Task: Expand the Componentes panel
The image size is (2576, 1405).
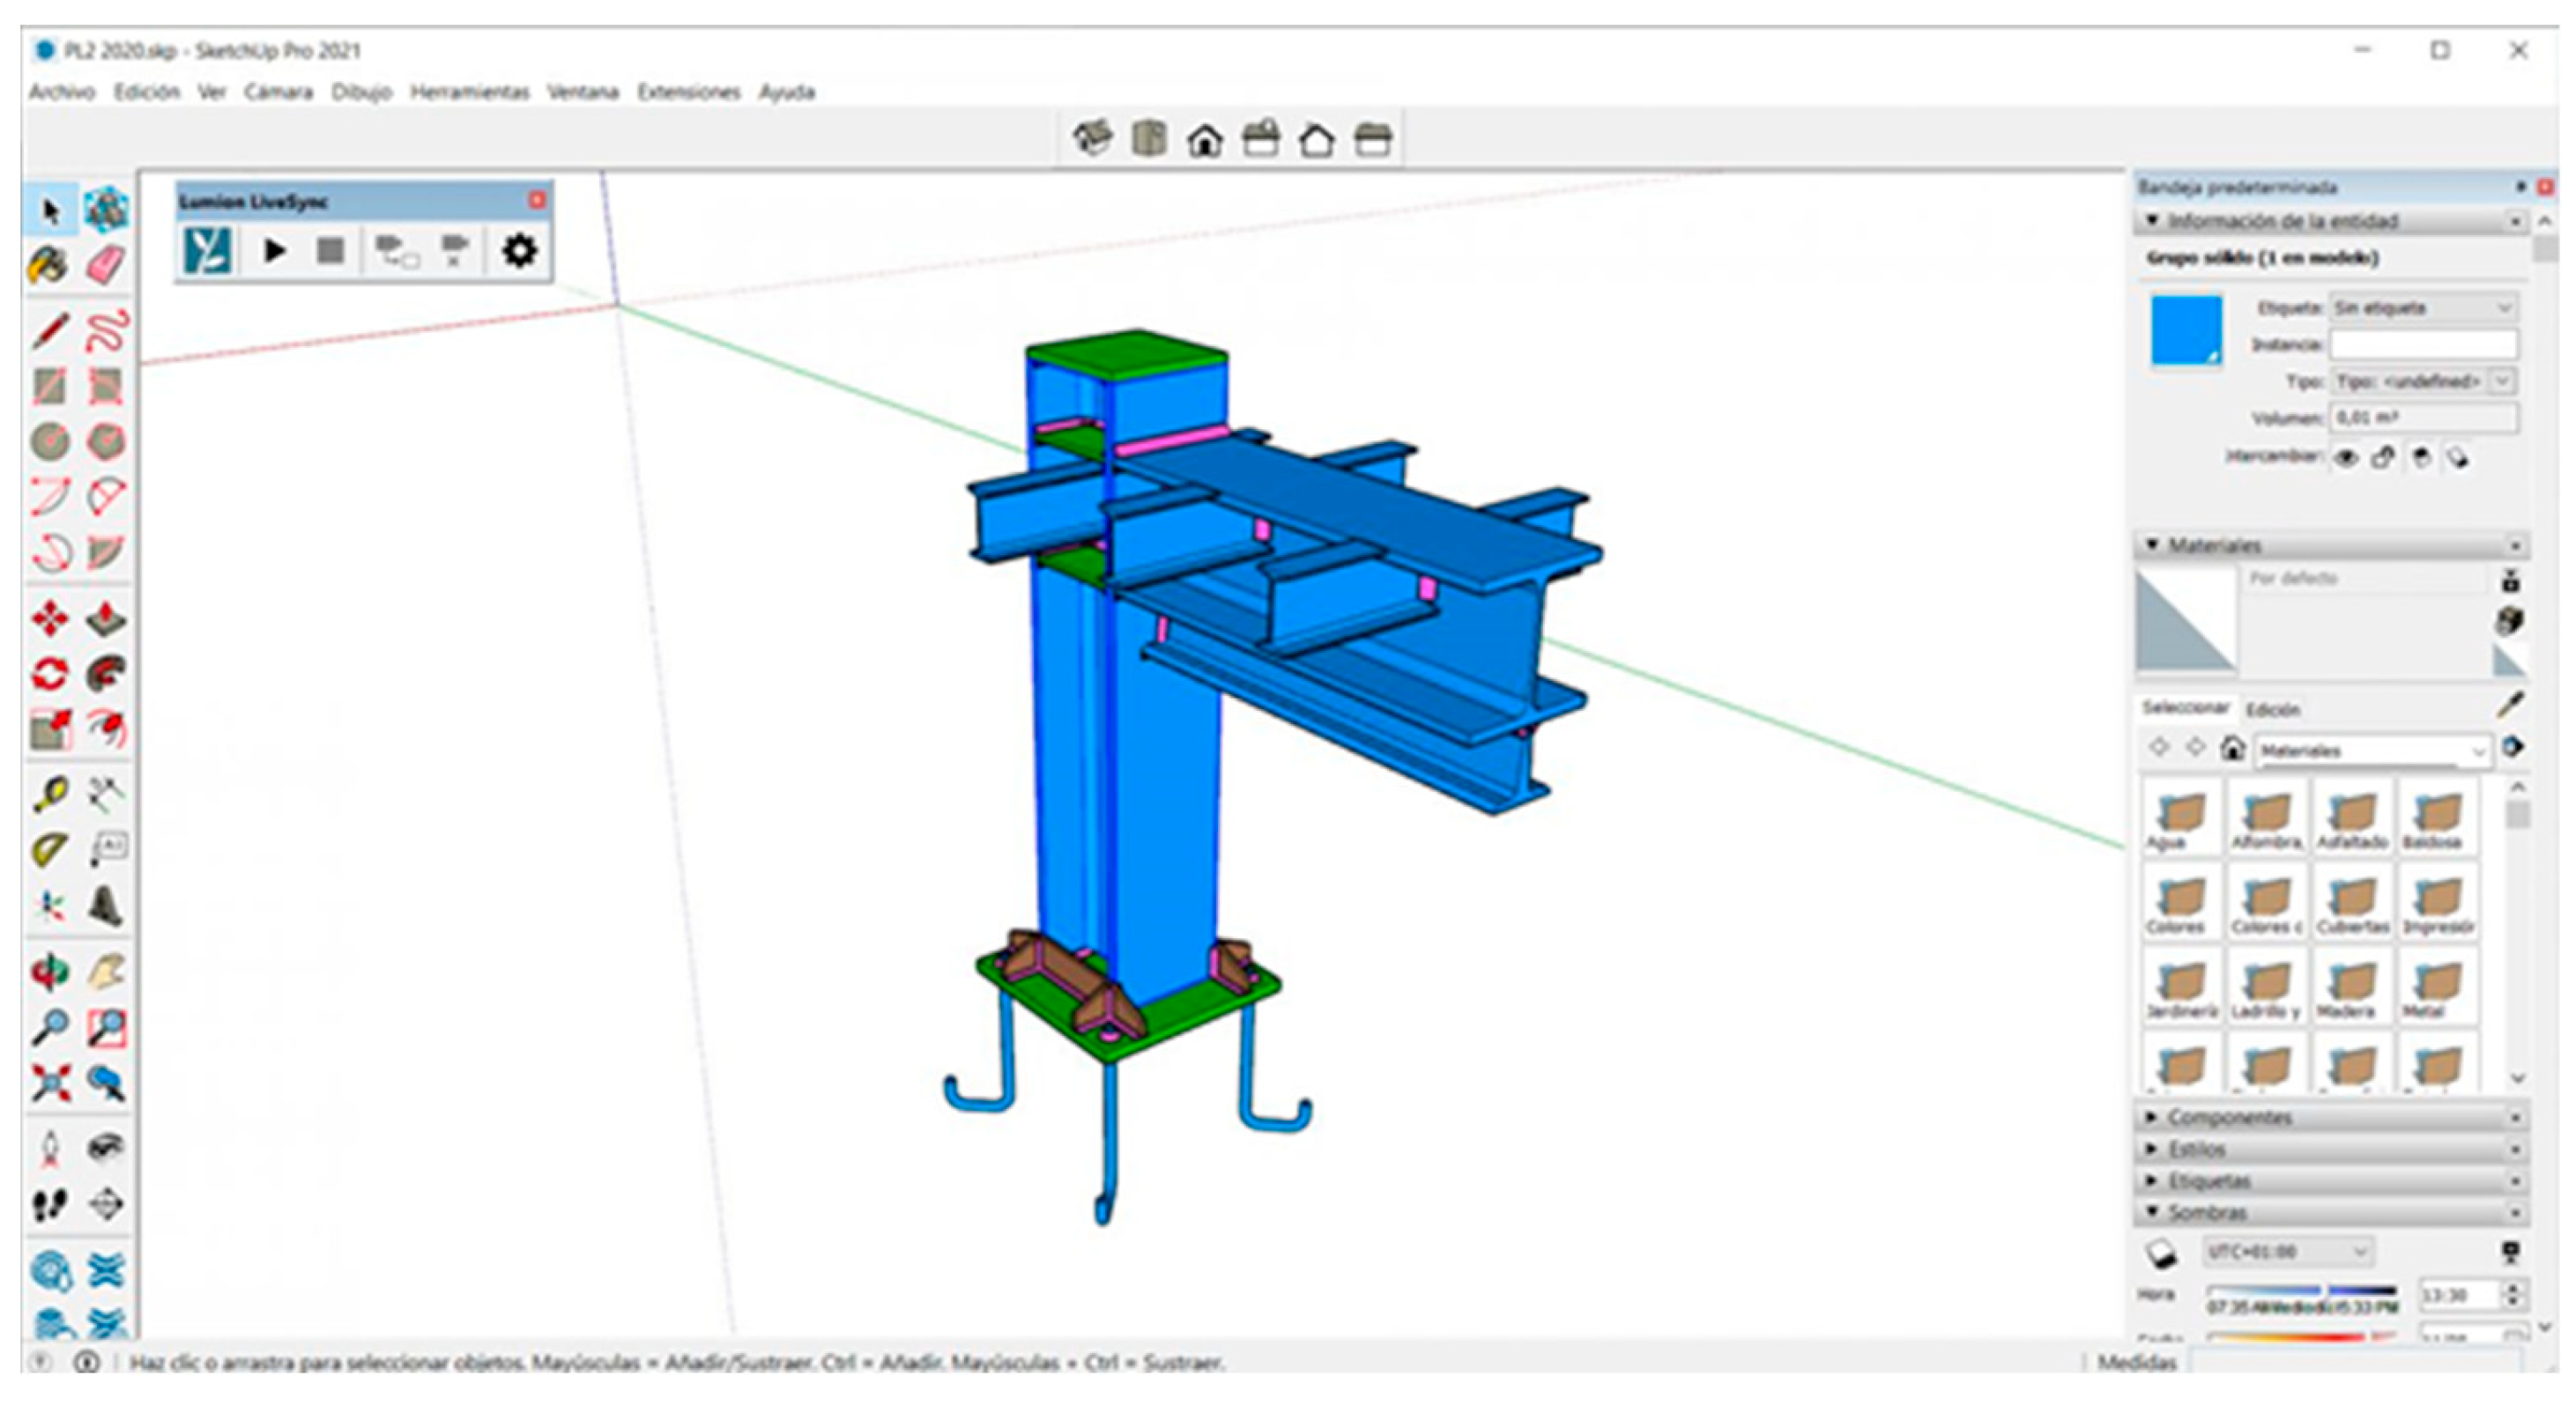Action: 2229,1117
